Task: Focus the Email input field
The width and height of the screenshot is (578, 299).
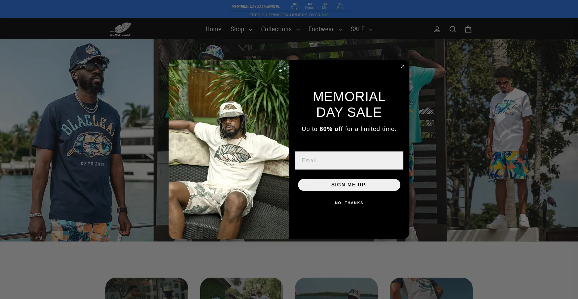Action: pyautogui.click(x=349, y=160)
